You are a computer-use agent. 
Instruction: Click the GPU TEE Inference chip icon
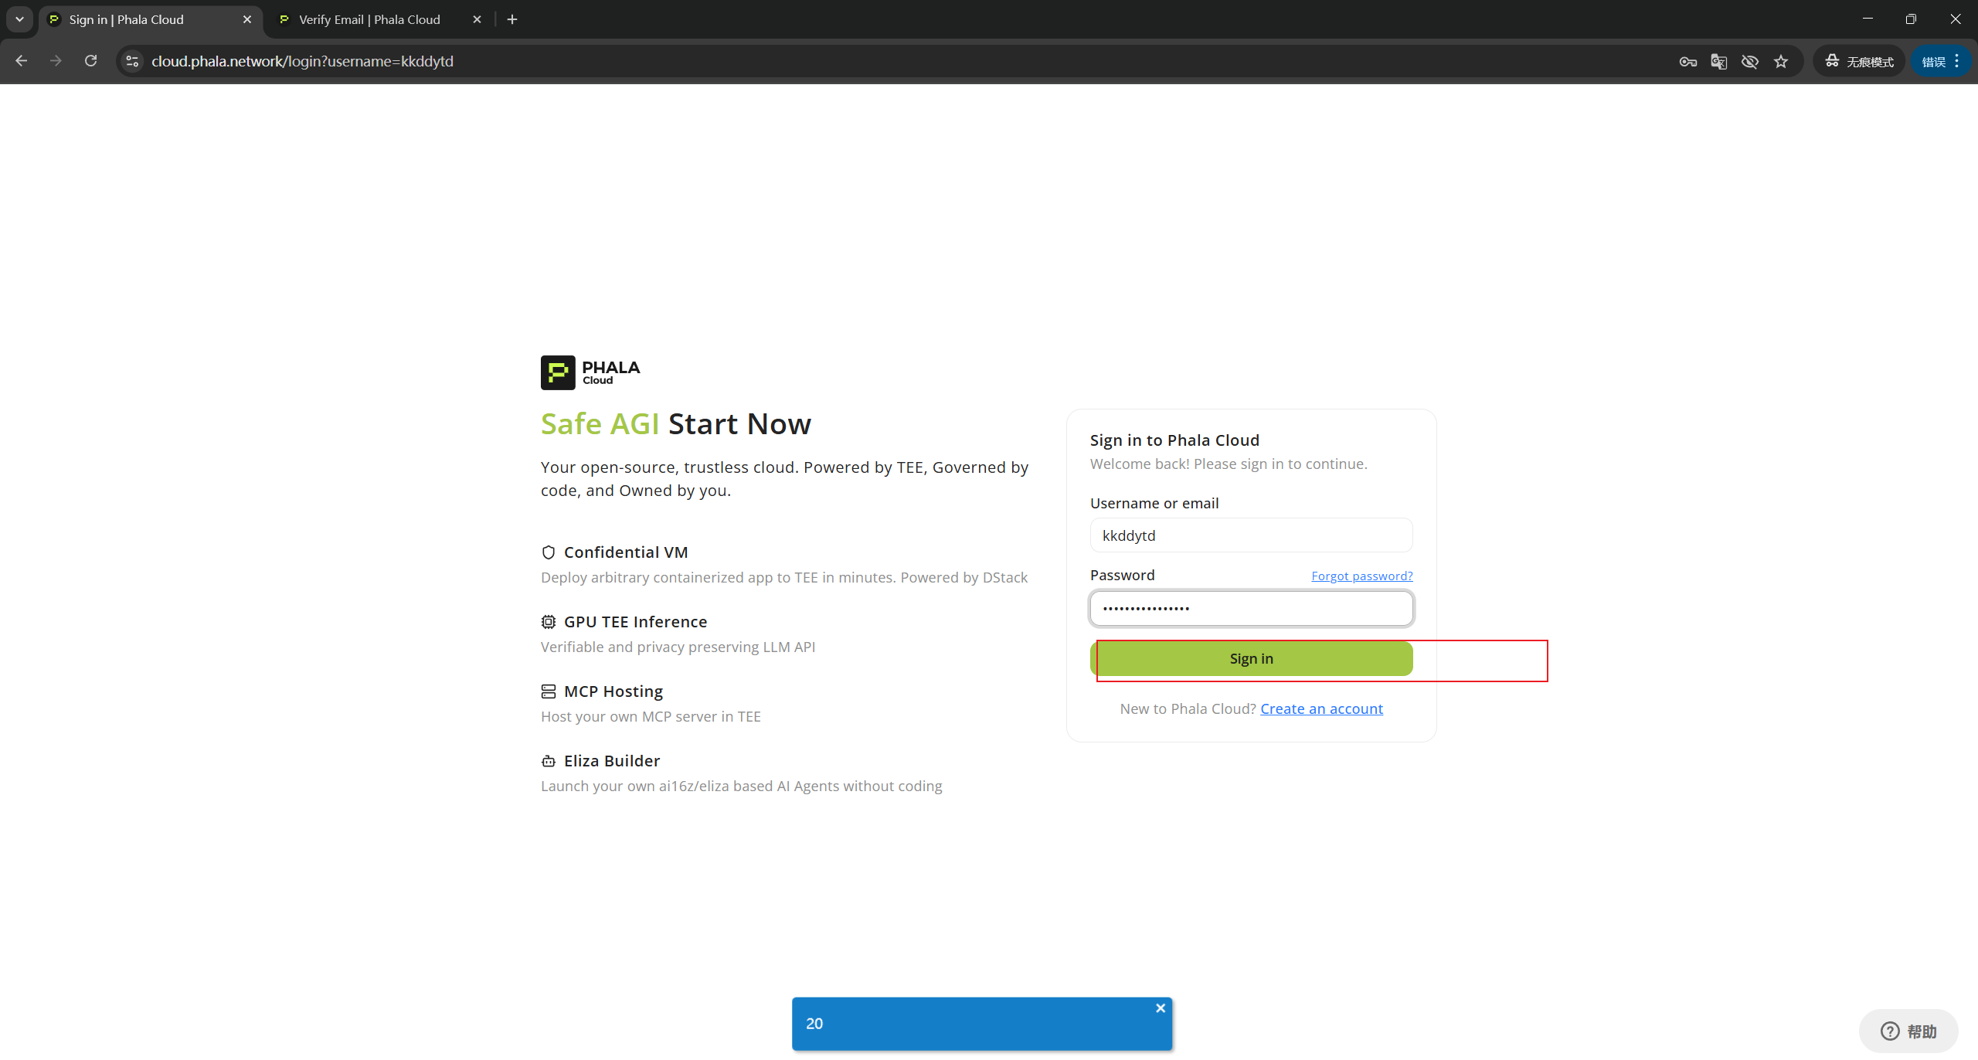coord(549,622)
